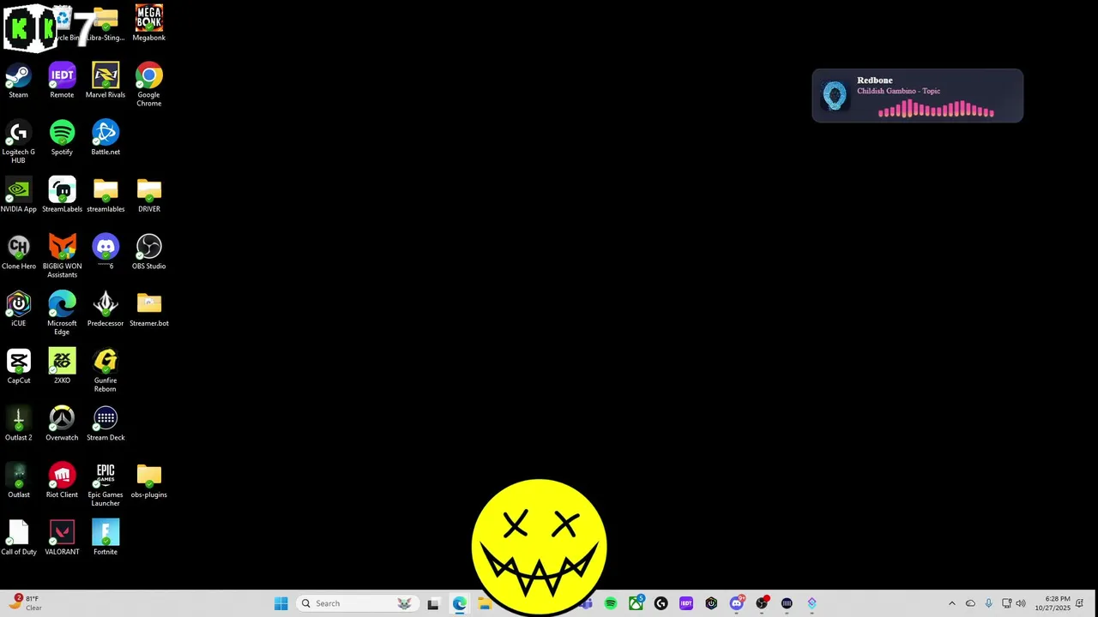This screenshot has height=617, width=1098.
Task: Select the NVIDIA App desktop icon
Action: (x=18, y=195)
